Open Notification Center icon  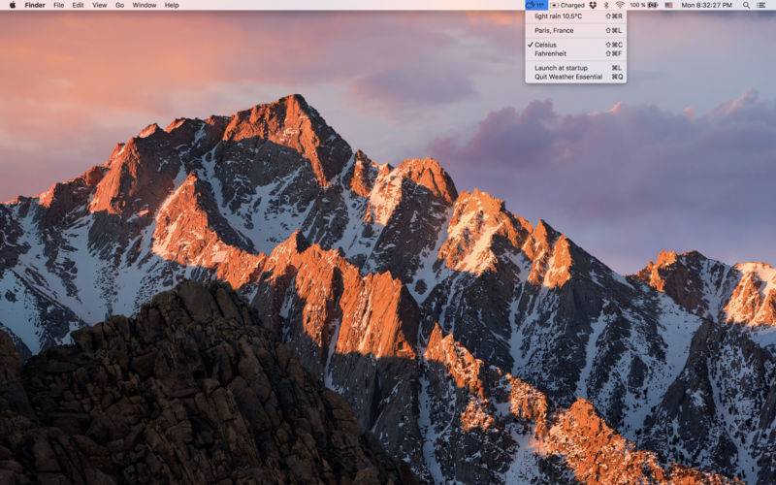(x=761, y=5)
